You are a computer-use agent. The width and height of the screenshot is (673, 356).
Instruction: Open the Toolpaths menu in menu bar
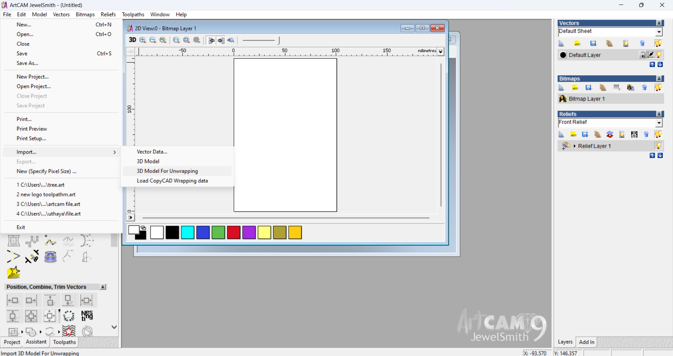tap(133, 14)
